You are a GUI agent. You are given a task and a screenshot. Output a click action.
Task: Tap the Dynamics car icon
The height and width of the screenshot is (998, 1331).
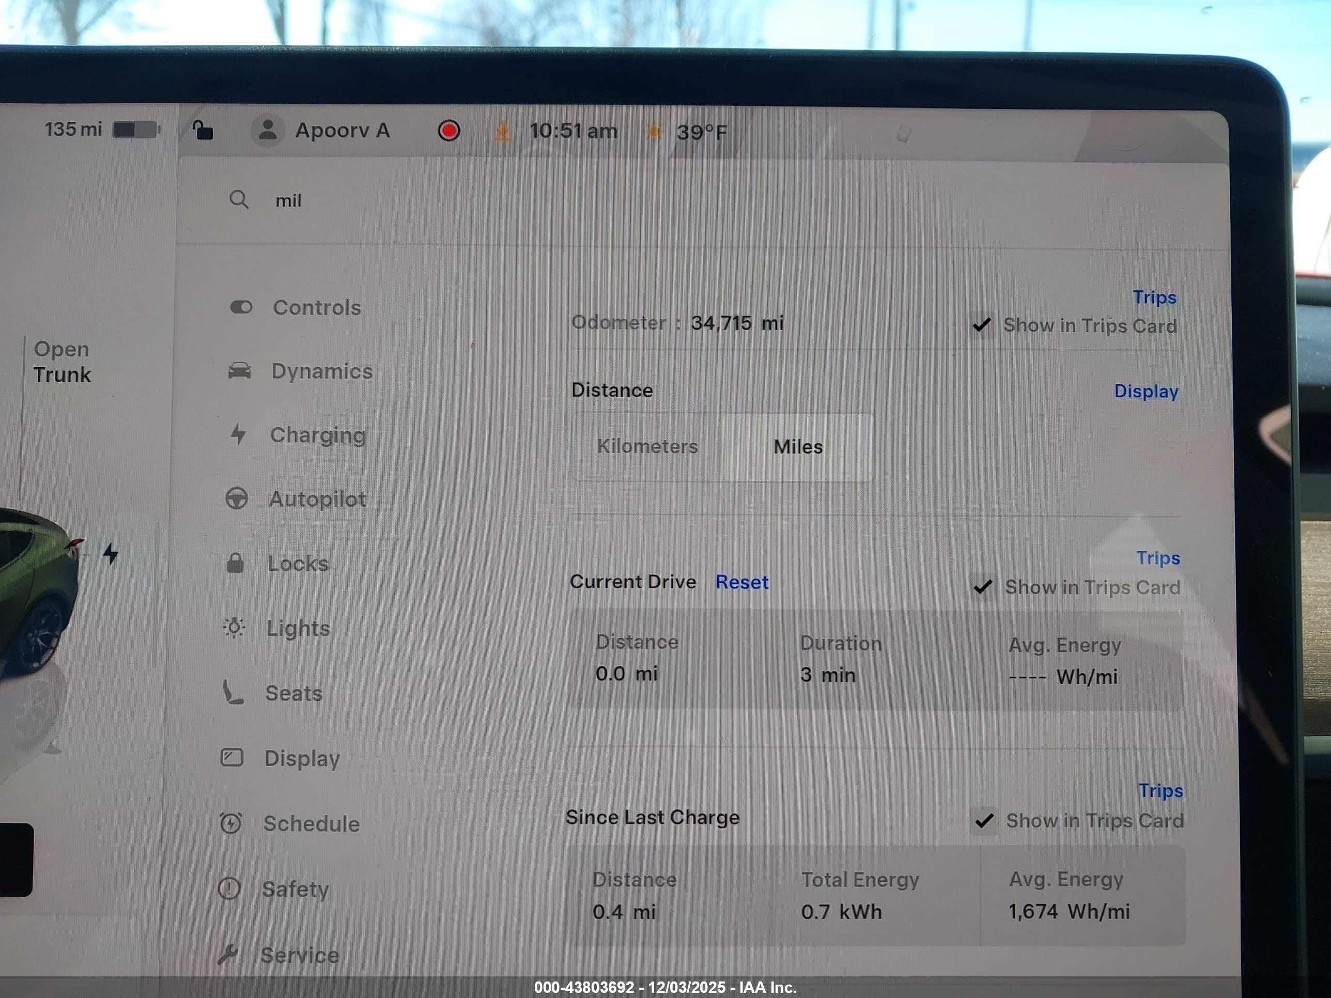pos(239,370)
